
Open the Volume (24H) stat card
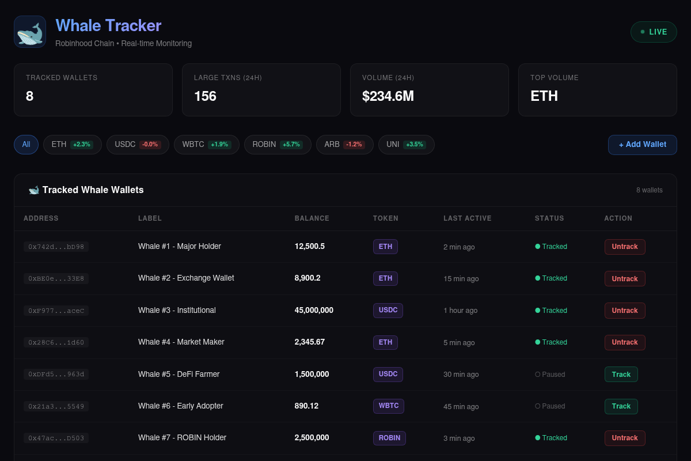430,90
